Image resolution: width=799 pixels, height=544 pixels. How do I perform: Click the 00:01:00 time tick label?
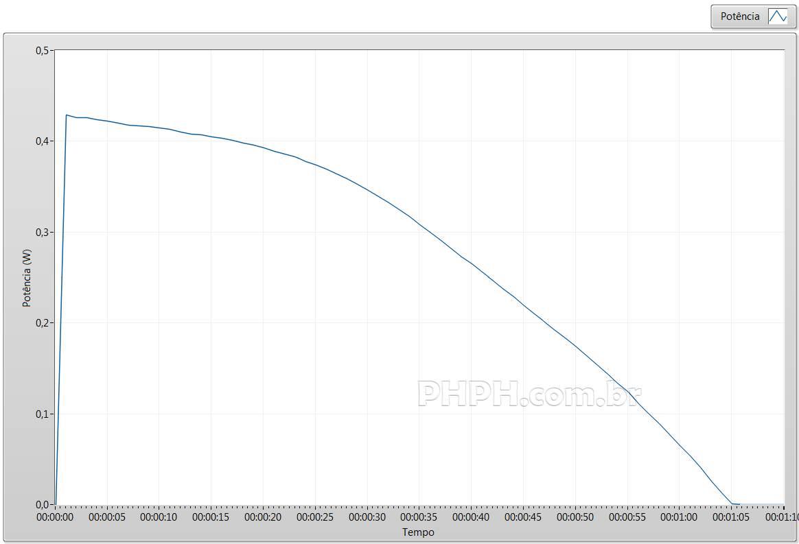click(679, 517)
